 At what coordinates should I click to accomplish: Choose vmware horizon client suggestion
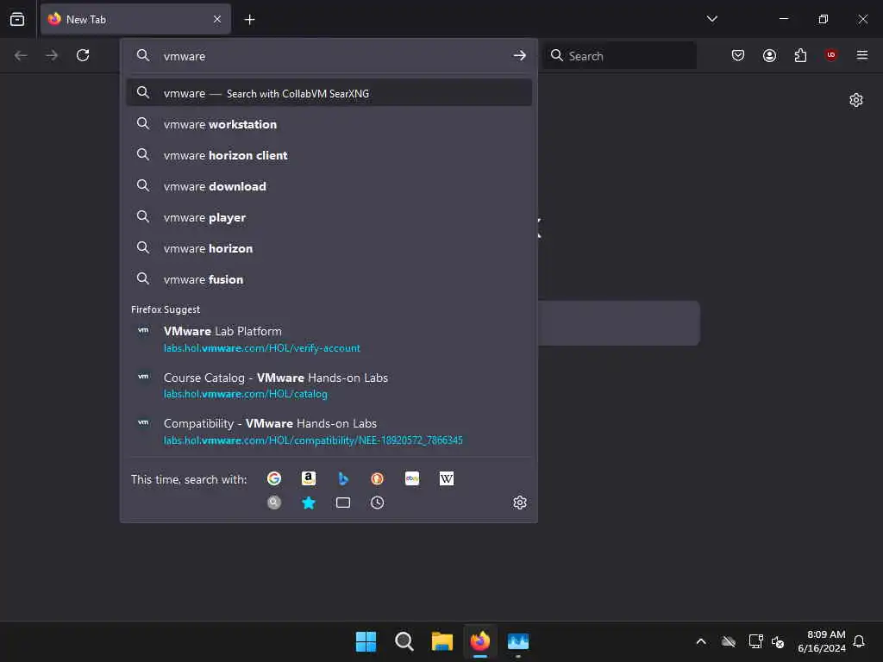329,155
